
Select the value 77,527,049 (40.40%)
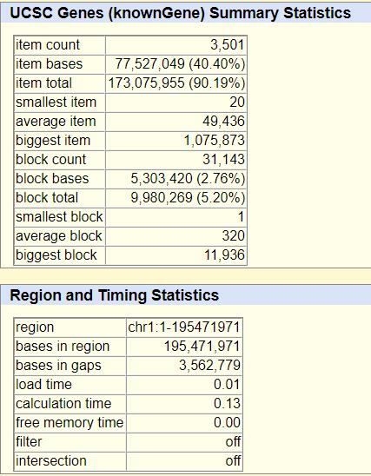pyautogui.click(x=180, y=64)
